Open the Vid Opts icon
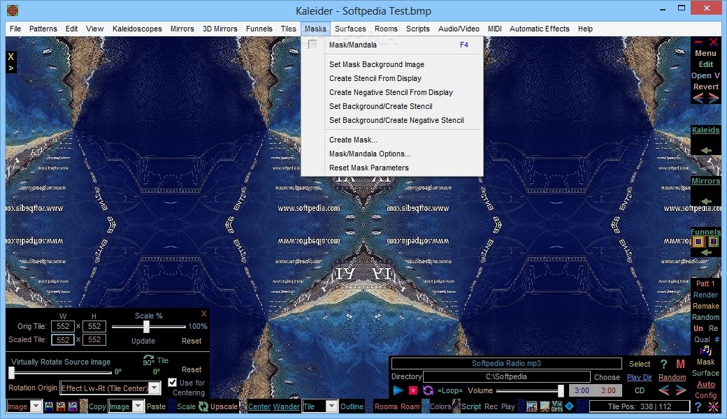727x419 pixels. click(x=557, y=406)
